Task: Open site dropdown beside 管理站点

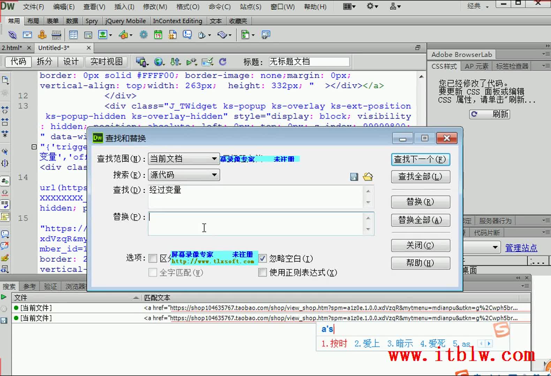Action: [x=495, y=248]
